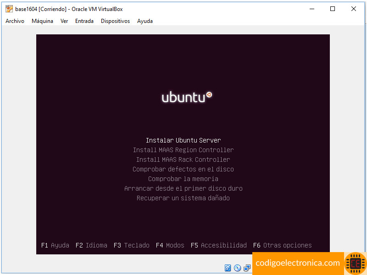Open the Entrada menu

click(x=84, y=21)
